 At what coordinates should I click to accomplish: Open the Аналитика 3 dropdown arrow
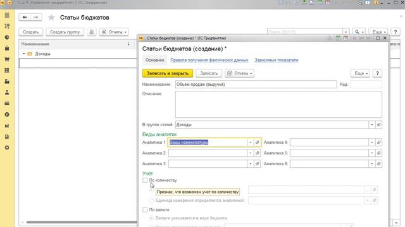point(251,164)
